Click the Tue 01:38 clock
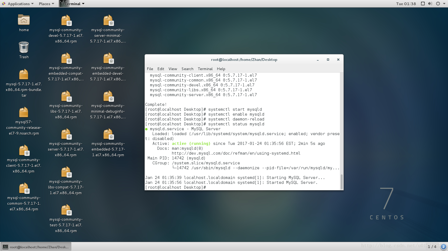Image resolution: width=448 pixels, height=251 pixels. (406, 4)
